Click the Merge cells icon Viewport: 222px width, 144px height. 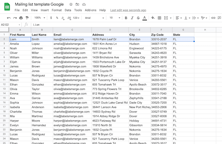click(166, 18)
